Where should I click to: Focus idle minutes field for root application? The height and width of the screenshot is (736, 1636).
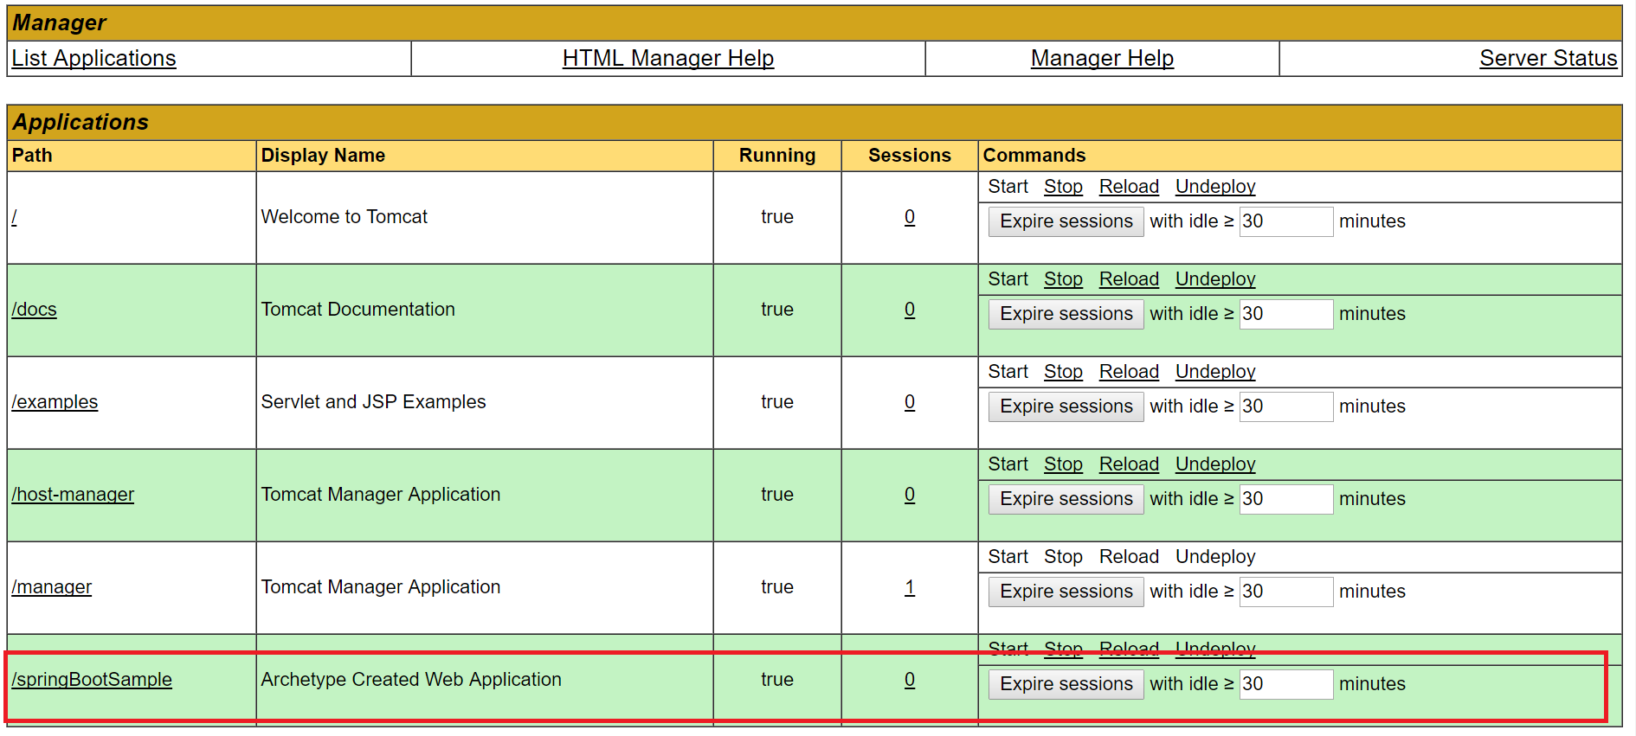coord(1286,221)
